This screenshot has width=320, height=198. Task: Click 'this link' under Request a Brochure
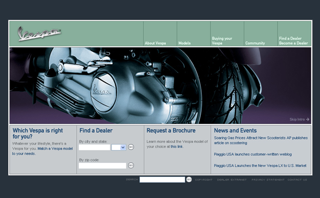[177, 146]
